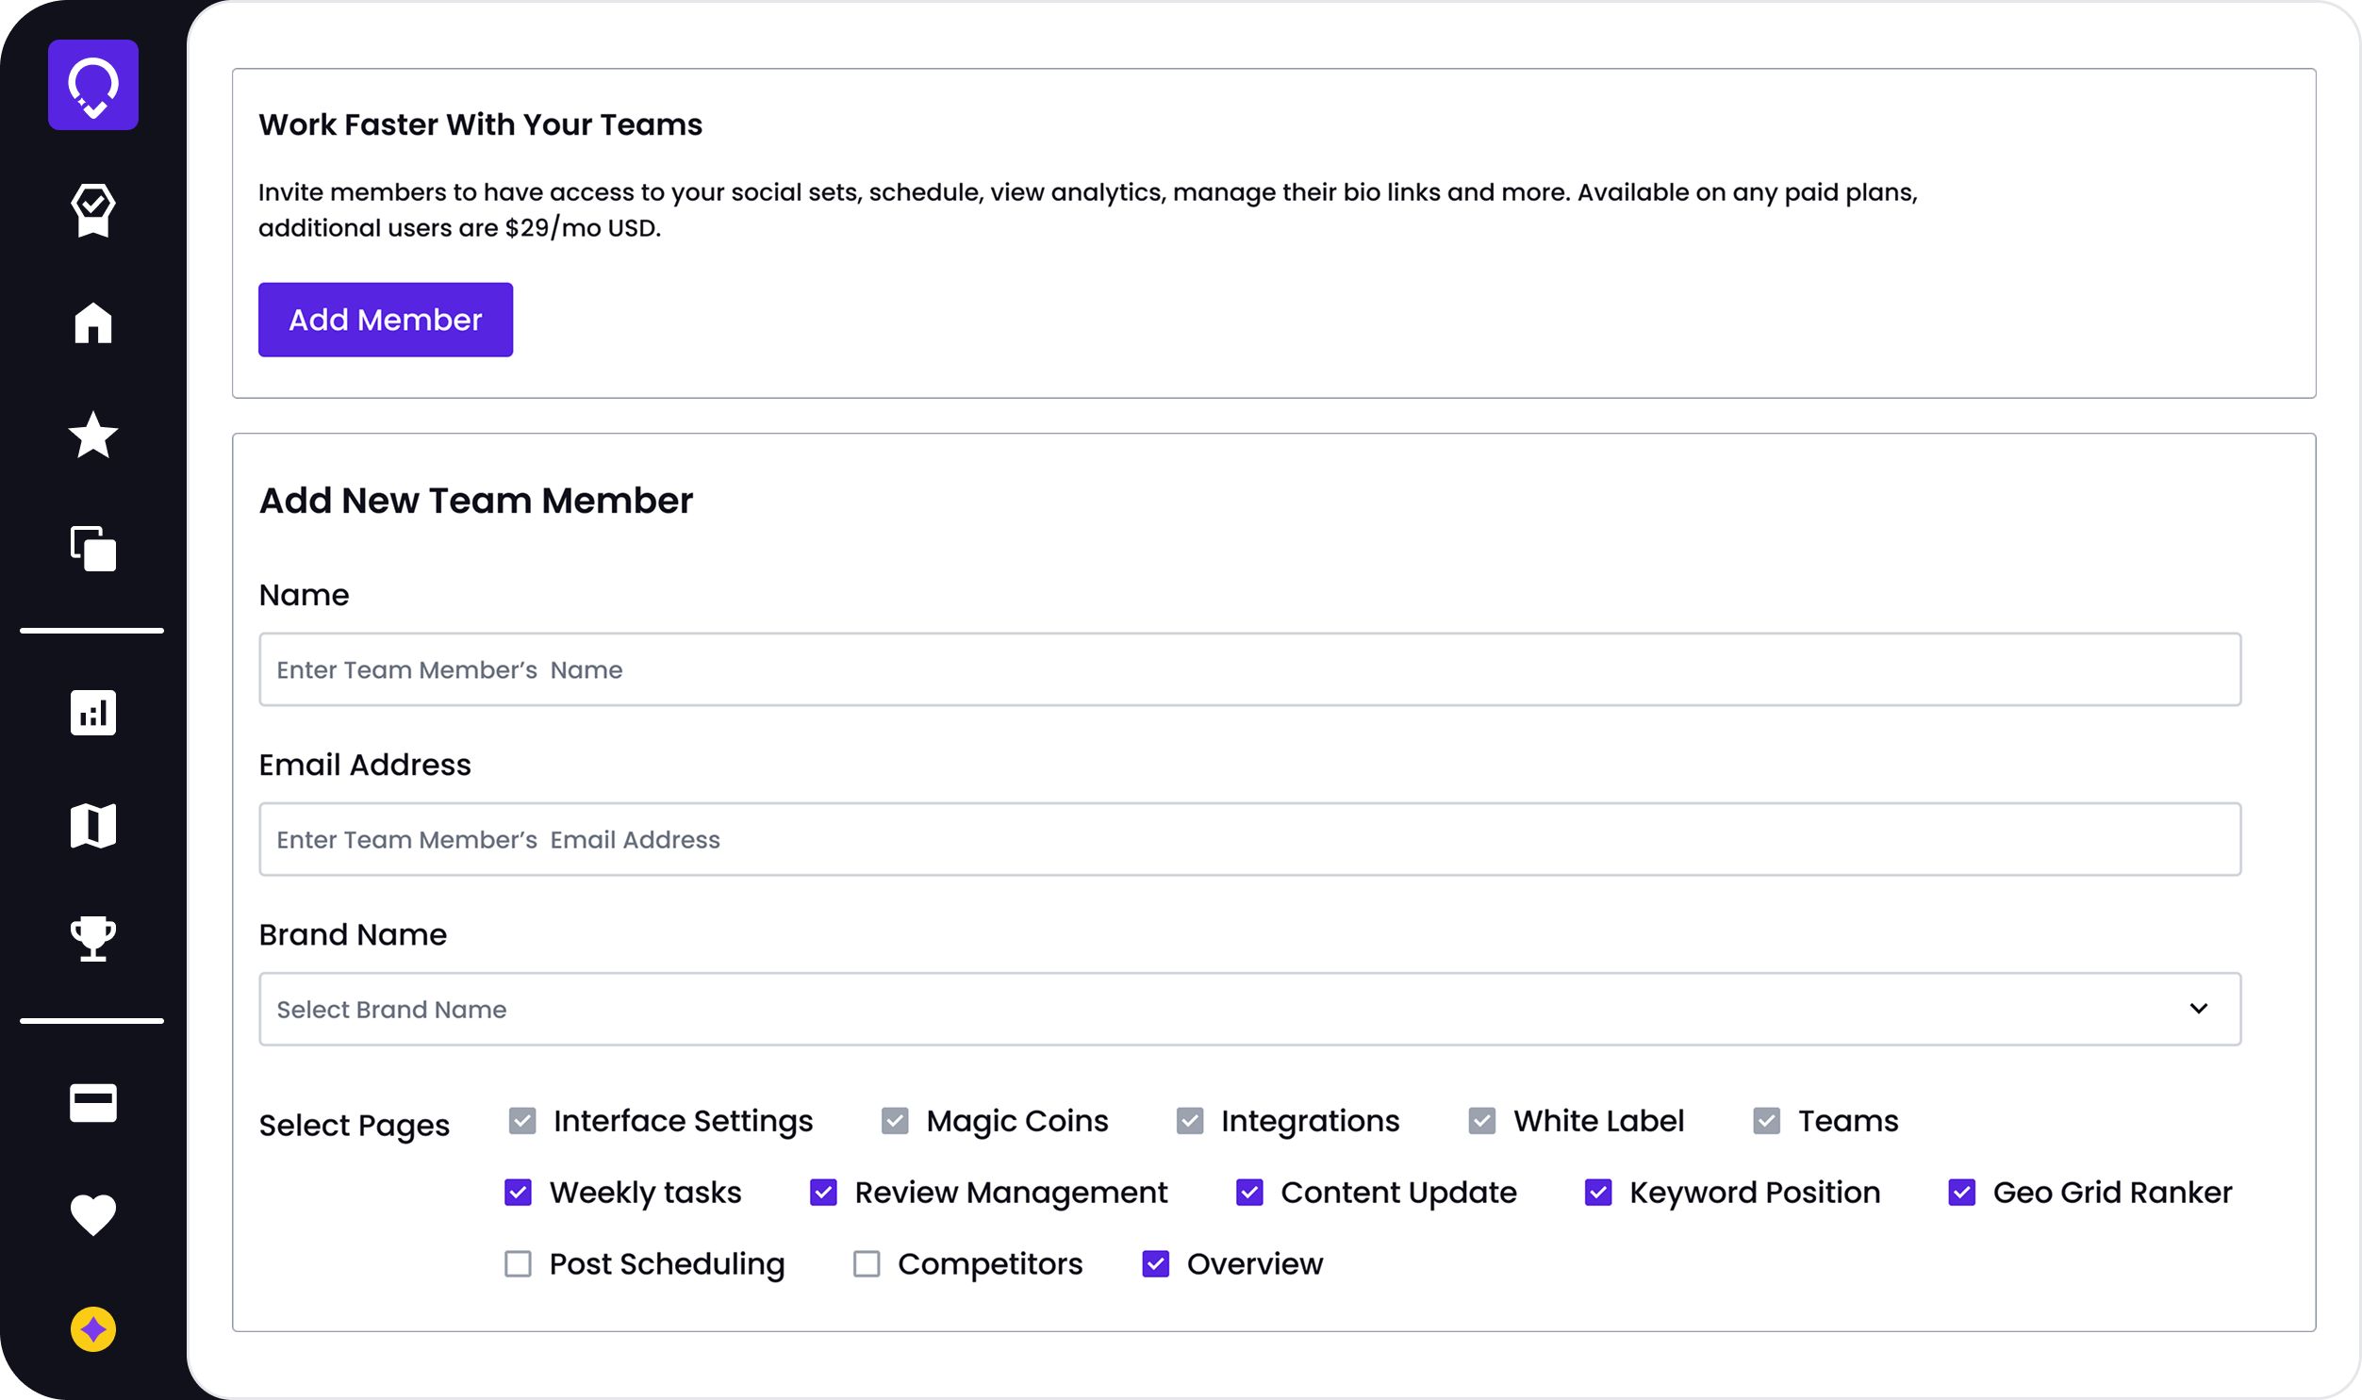Screen dimensions: 2362x1400
Task: Click the Add Member button
Action: pyautogui.click(x=386, y=320)
